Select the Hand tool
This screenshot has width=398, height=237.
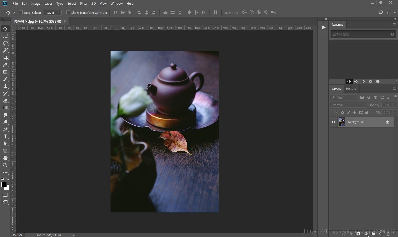click(x=5, y=158)
